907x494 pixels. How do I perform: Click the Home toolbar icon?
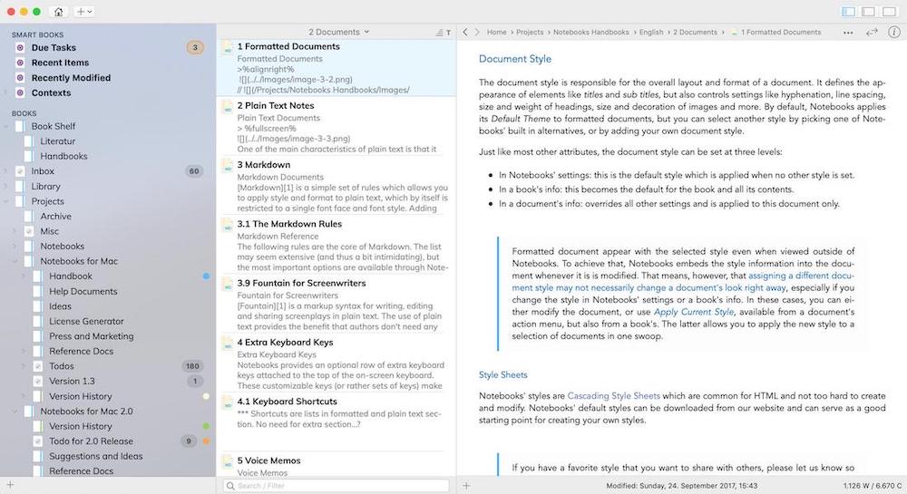pyautogui.click(x=59, y=12)
